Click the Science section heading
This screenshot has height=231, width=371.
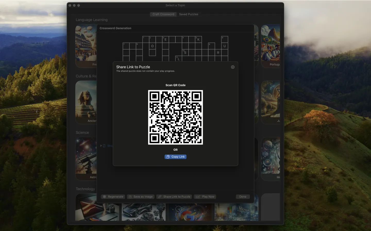82,132
